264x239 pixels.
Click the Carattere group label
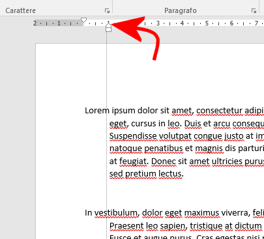pos(21,10)
